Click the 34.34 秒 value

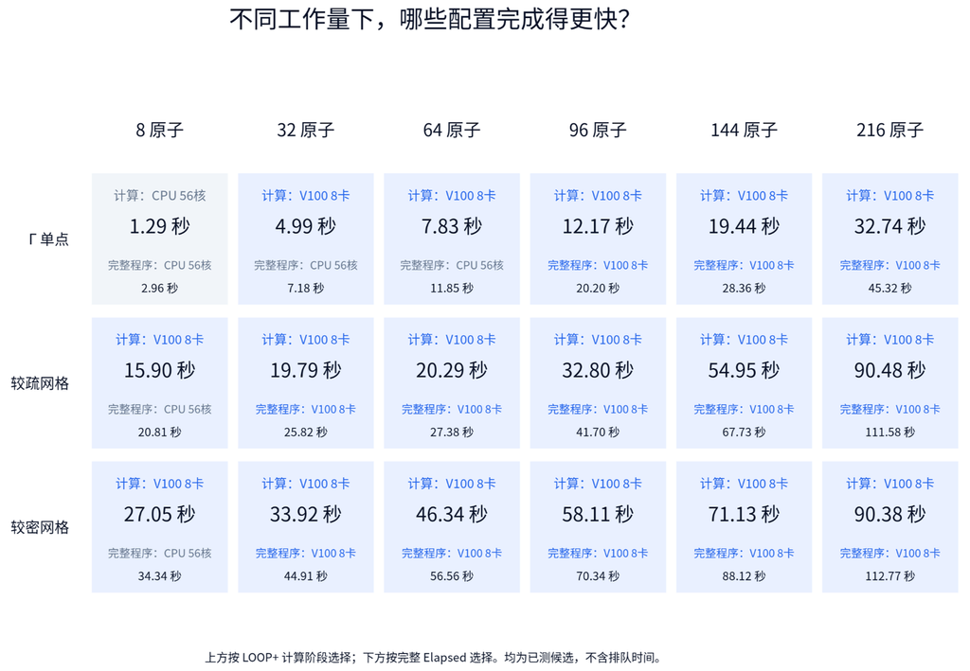[x=159, y=575]
